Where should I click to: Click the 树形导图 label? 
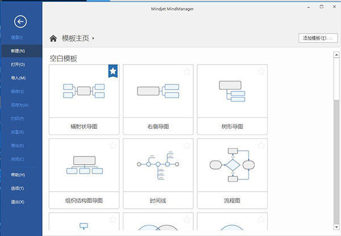click(x=232, y=127)
